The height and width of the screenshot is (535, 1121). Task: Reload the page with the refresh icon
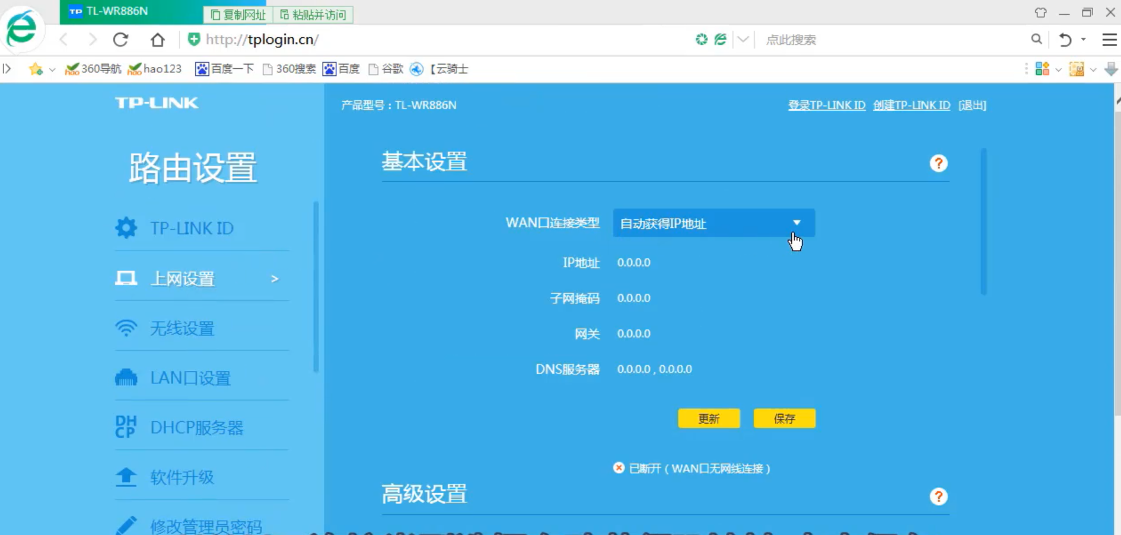pos(121,40)
